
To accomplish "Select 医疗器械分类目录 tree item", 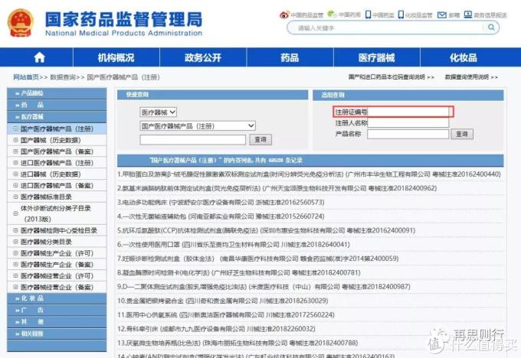I will click(46, 242).
